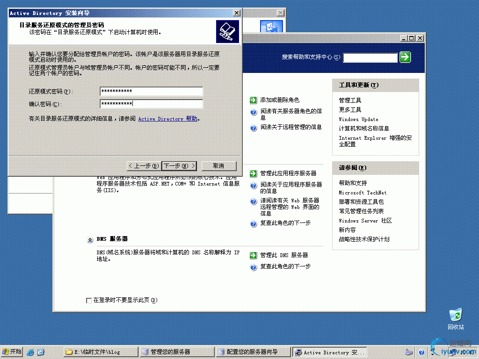The image size is (479, 359).
Task: Switch to 配置您的服务器向导 taskbar window
Action: 253,352
